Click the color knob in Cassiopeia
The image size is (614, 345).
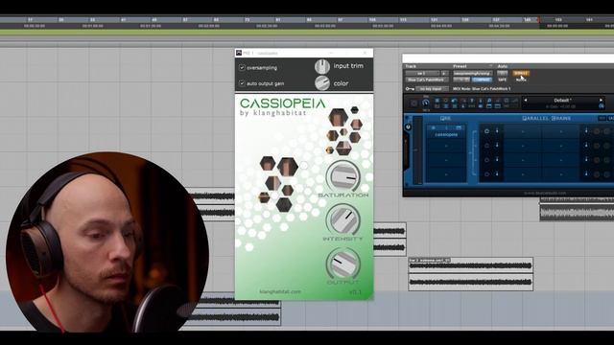(322, 83)
